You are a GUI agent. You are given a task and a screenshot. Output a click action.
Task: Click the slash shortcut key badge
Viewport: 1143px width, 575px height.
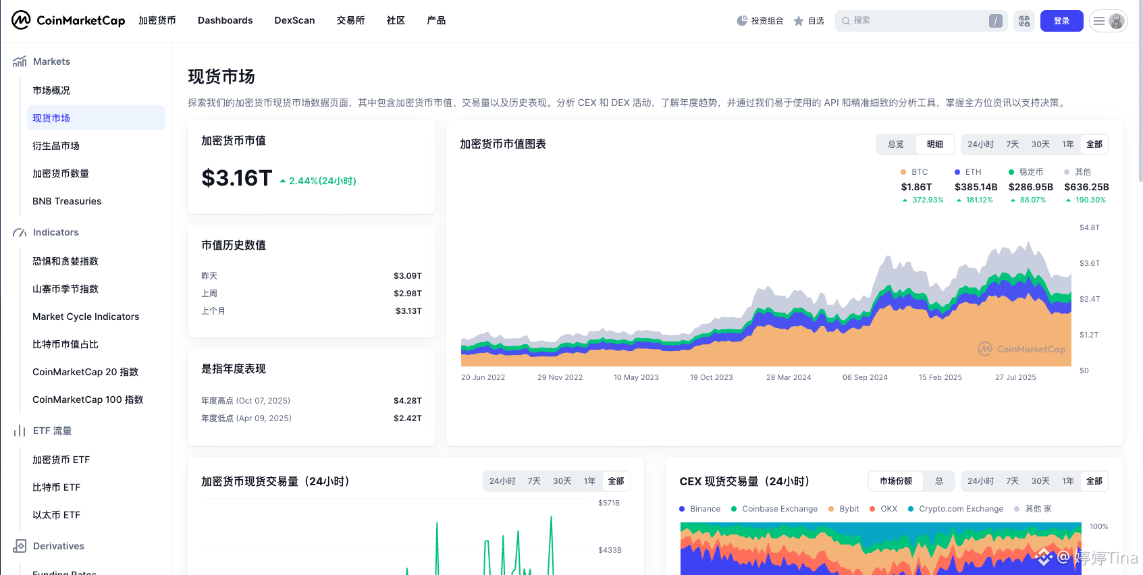(x=996, y=21)
